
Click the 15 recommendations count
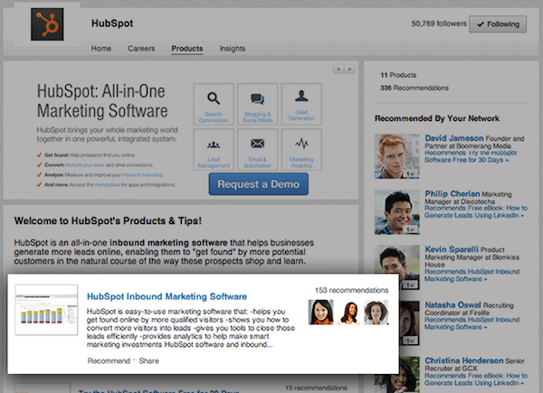click(316, 388)
